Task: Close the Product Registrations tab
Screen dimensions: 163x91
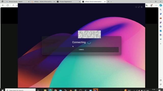Action: click(x=79, y=2)
